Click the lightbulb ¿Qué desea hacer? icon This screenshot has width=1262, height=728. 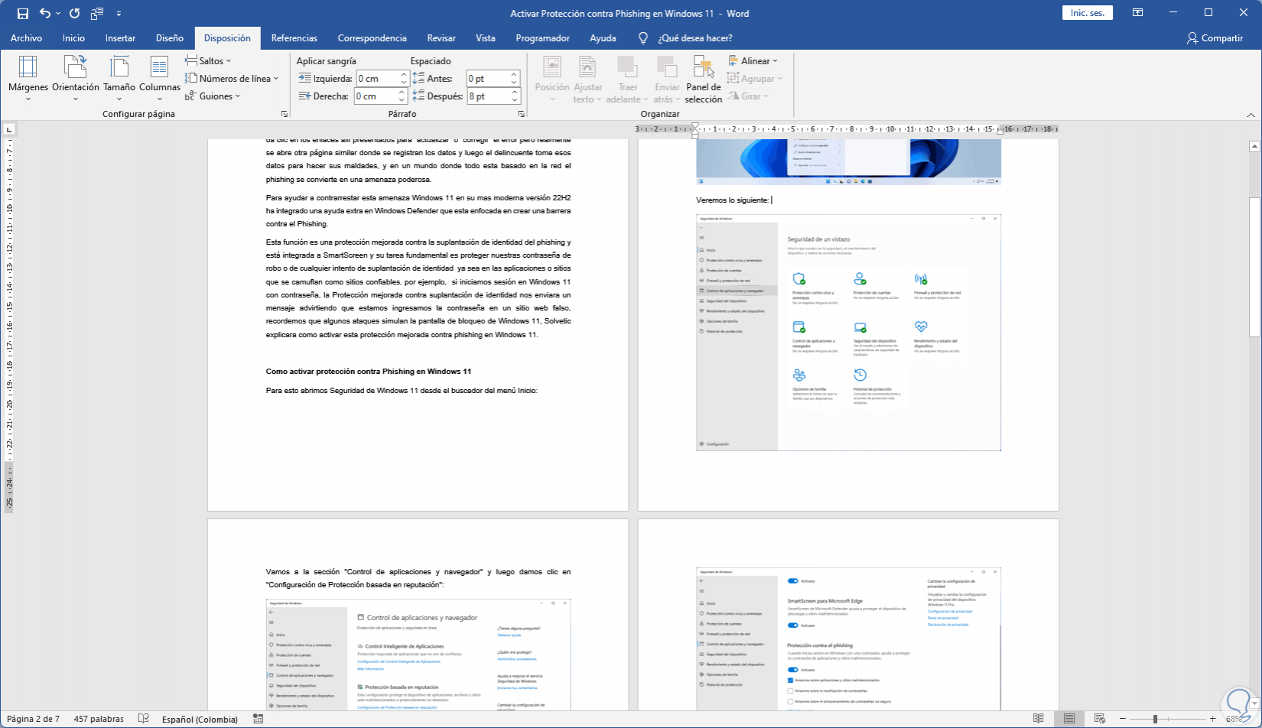[643, 38]
